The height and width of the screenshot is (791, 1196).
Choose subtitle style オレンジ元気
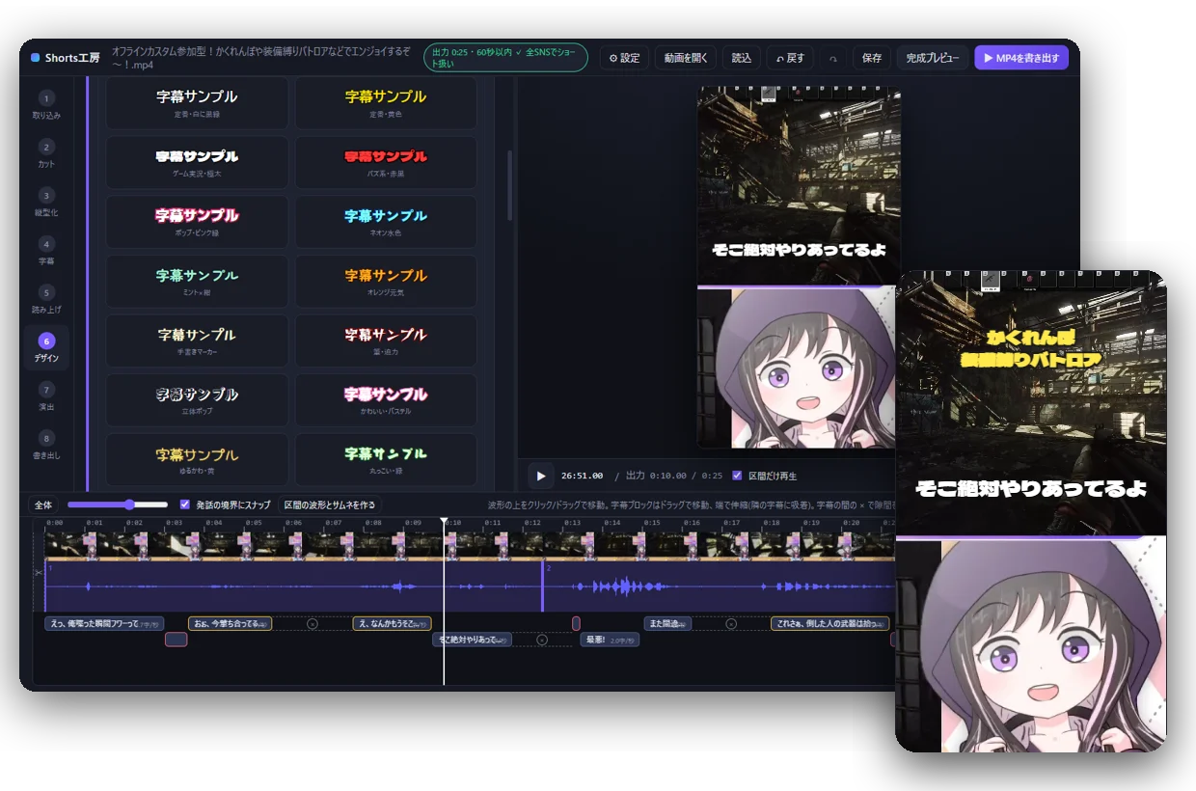[x=386, y=282]
